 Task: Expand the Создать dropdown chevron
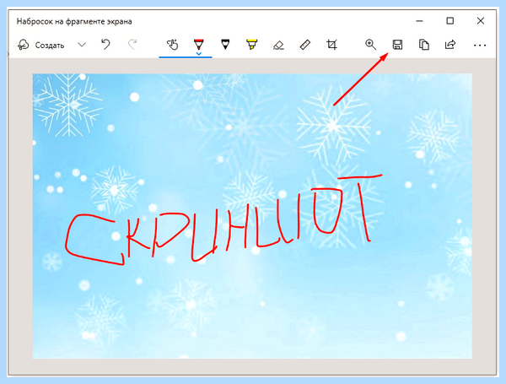[x=82, y=45]
